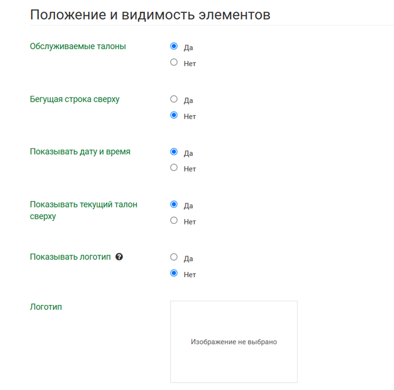This screenshot has height=390, width=394.
Task: Click the 'Обслуживаемые талоны' label
Action: point(78,47)
